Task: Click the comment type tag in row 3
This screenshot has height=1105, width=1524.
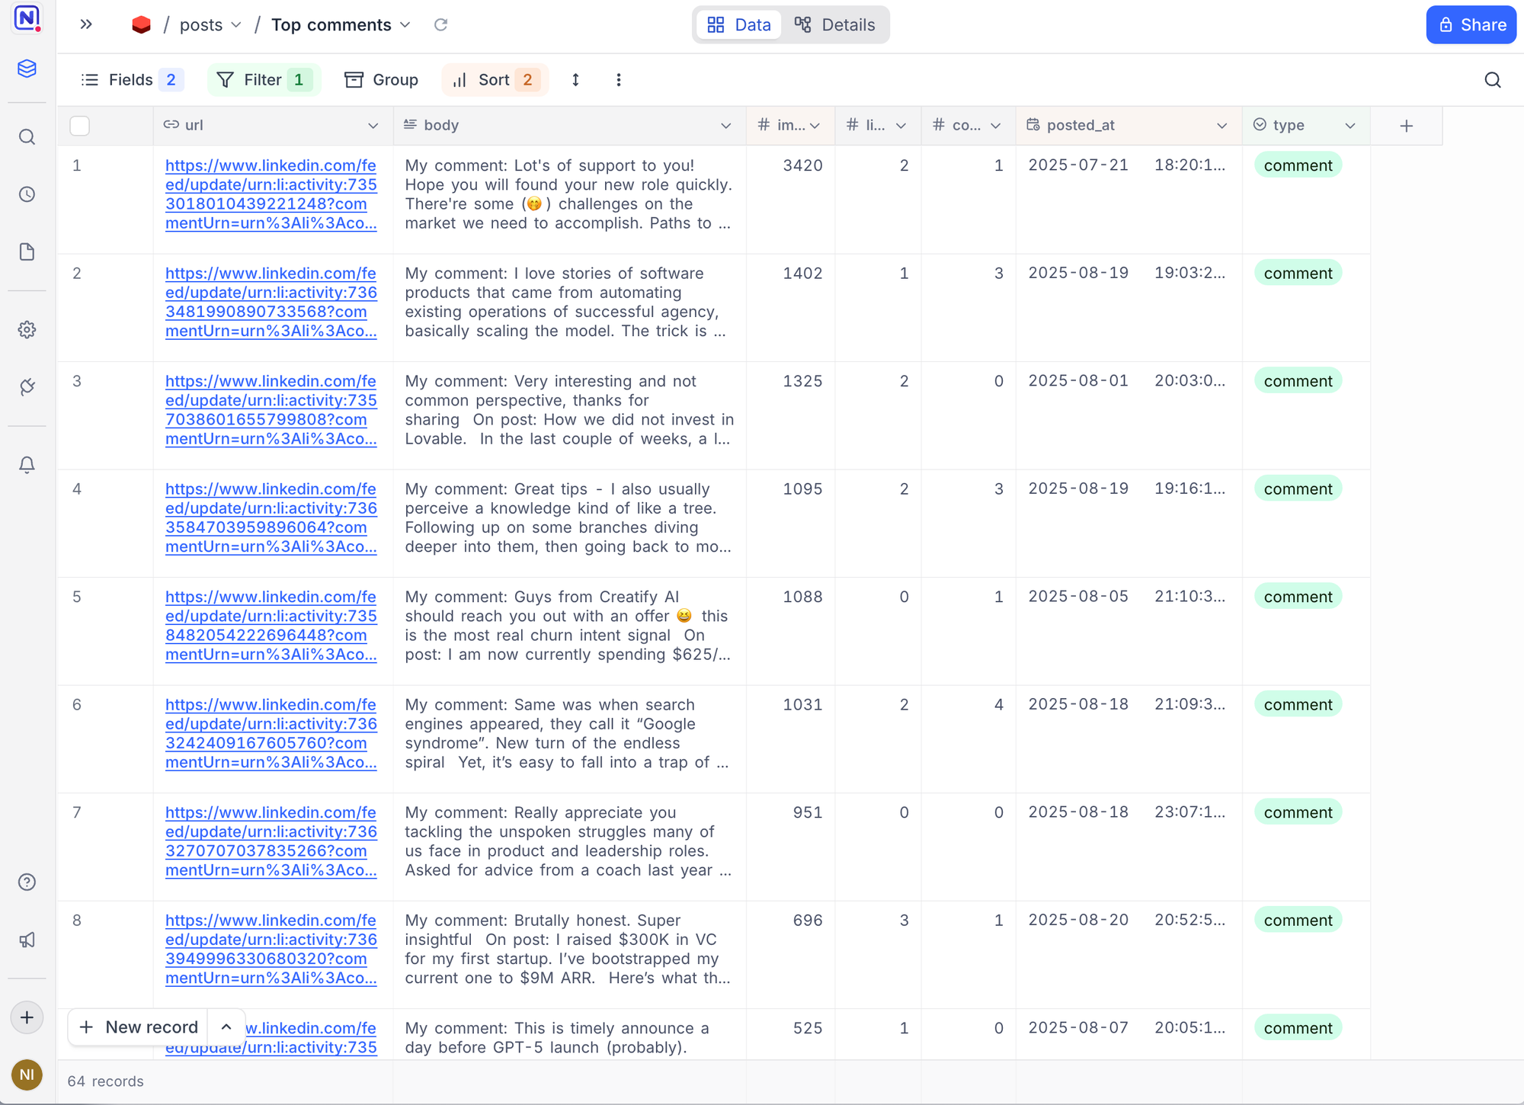Action: click(x=1298, y=381)
